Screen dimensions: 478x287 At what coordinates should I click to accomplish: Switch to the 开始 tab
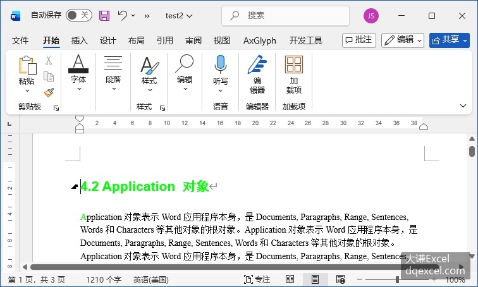51,40
